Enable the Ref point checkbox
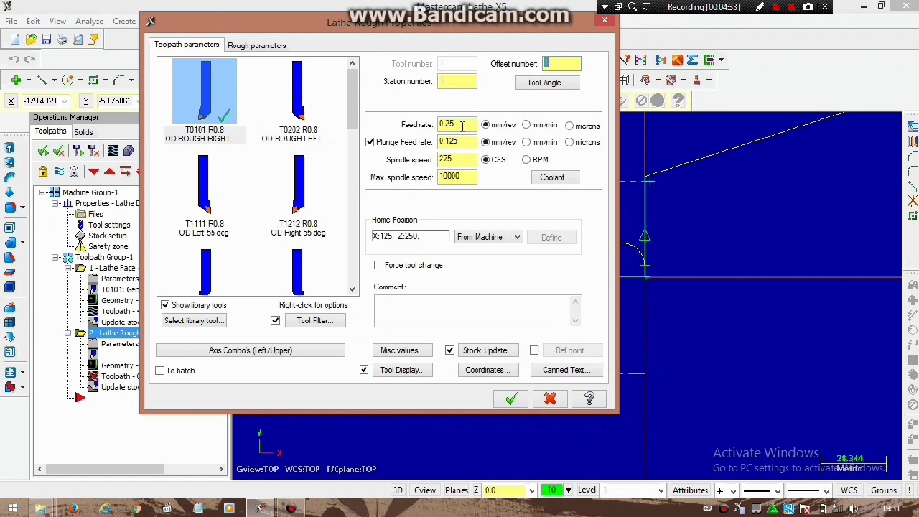The width and height of the screenshot is (919, 517). [x=534, y=350]
